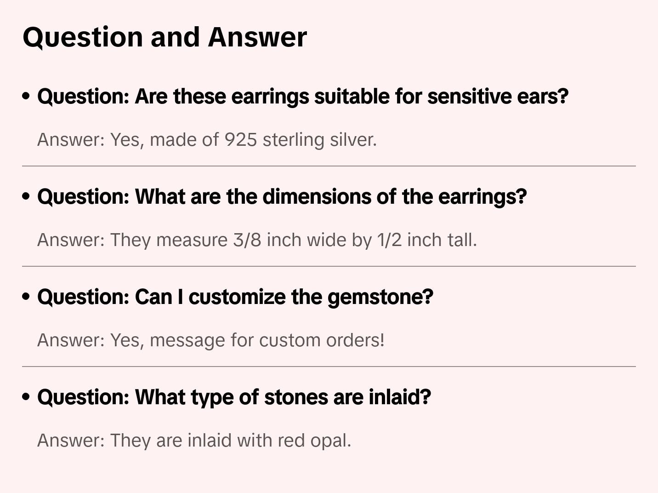Click the bullet before the inlaid stones question
The width and height of the screenshot is (658, 493).
(x=26, y=397)
